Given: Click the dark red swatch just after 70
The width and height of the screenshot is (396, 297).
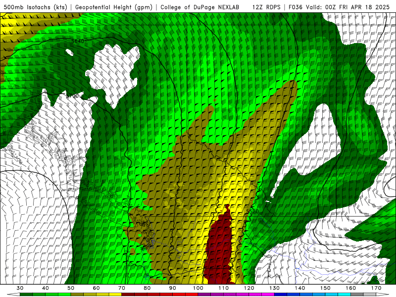Looking at the screenshot, I should [x=128, y=295].
